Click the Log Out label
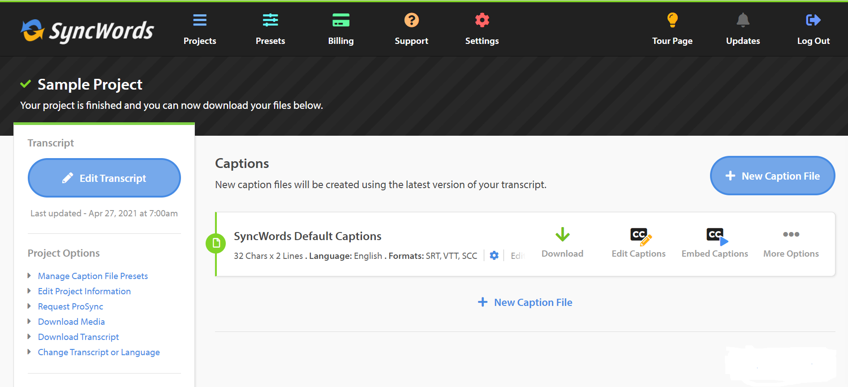848x387 pixels. pyautogui.click(x=814, y=41)
